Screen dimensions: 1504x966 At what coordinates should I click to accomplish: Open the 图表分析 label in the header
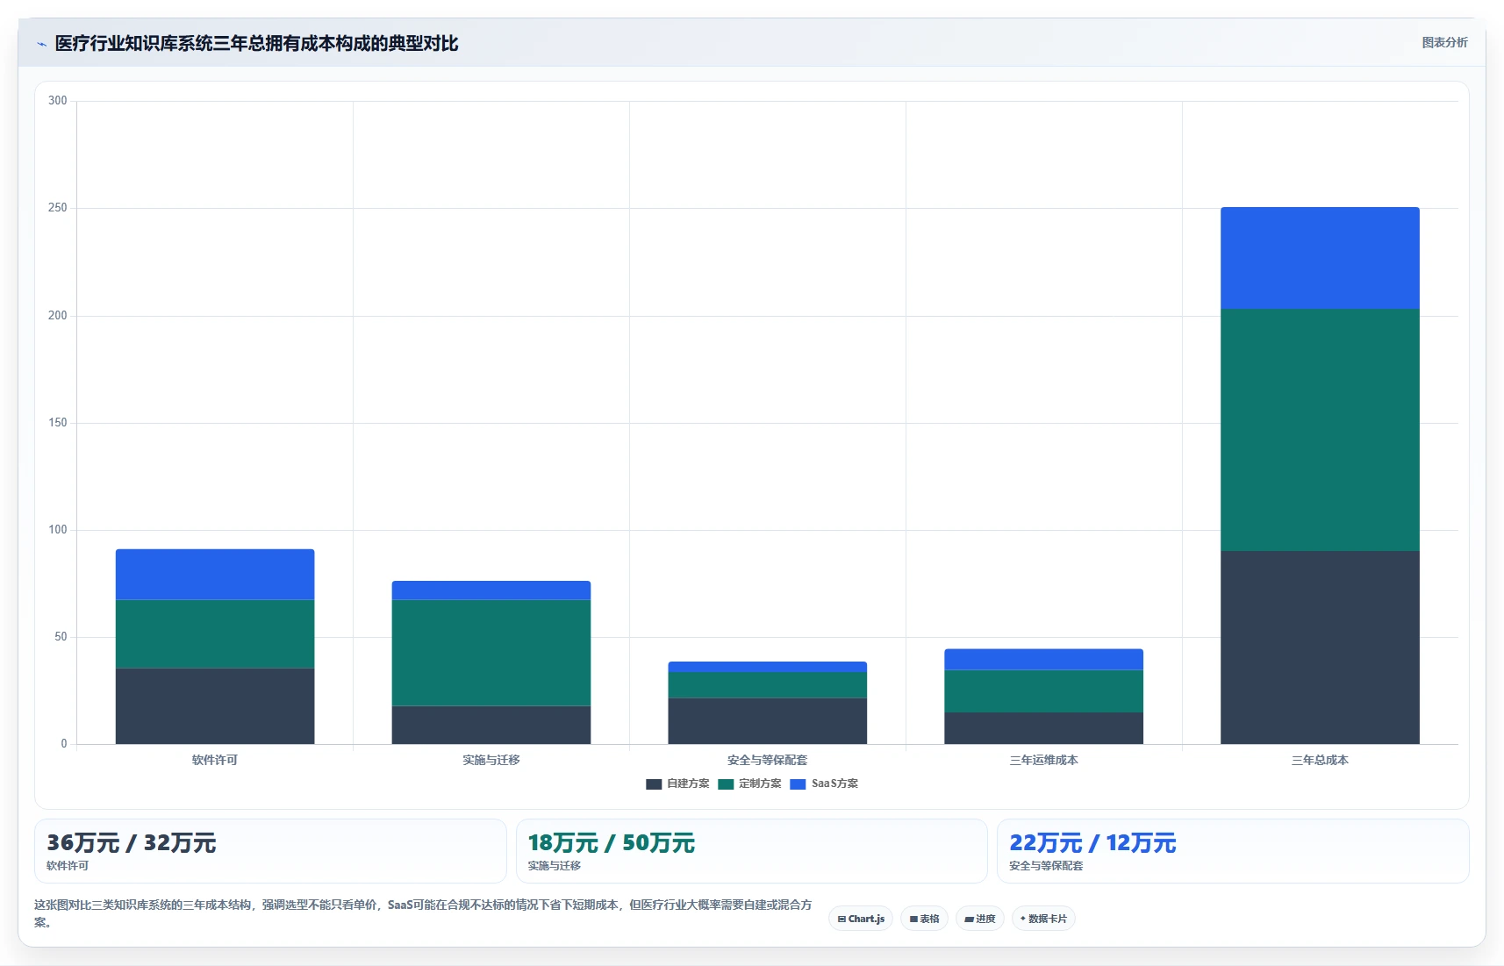[1444, 42]
